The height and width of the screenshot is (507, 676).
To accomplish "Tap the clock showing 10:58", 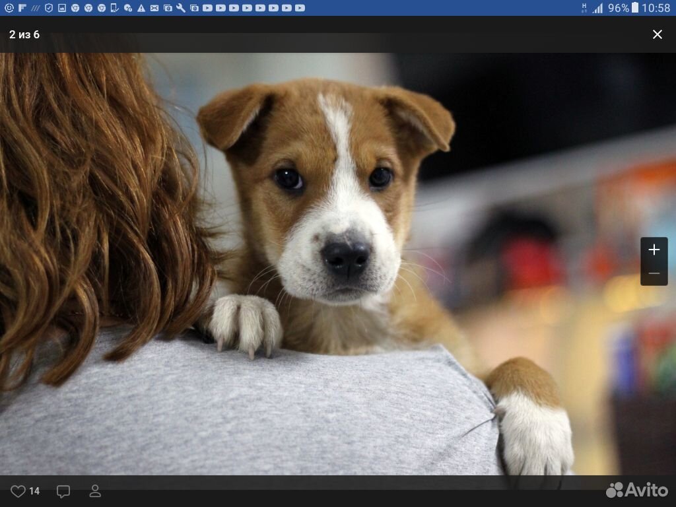I will click(x=656, y=8).
